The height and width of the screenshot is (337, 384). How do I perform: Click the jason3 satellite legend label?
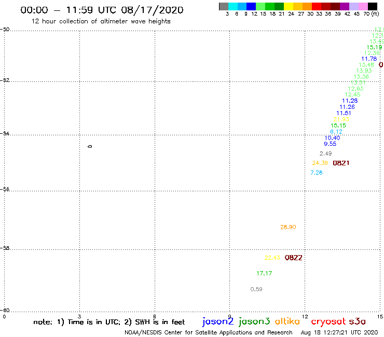point(254,321)
